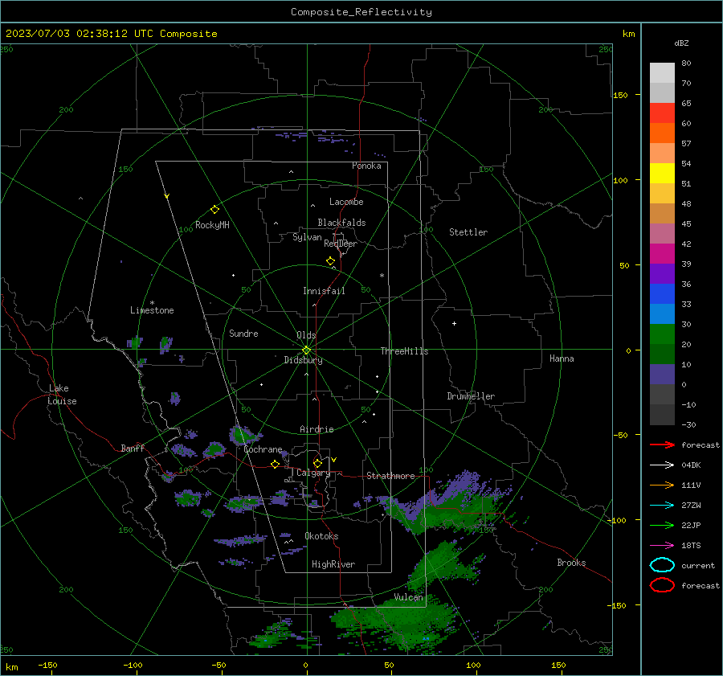The height and width of the screenshot is (676, 723).
Task: Click the Okotoks town label
Action: pos(321,536)
